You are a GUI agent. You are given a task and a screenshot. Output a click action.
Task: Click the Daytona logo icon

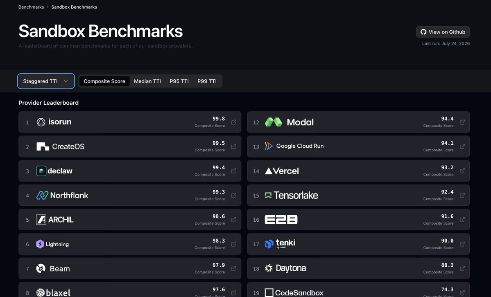269,268
